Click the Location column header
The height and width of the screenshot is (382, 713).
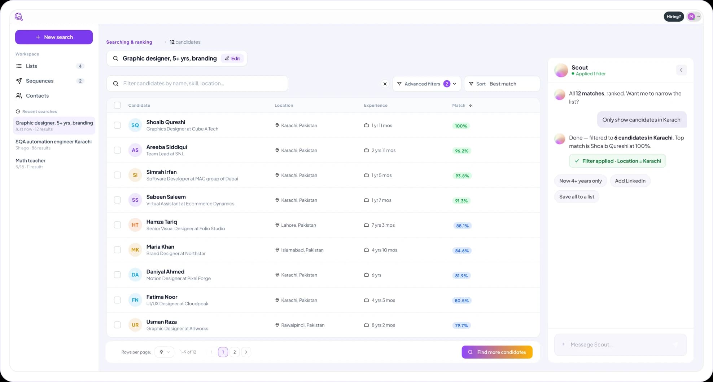284,105
